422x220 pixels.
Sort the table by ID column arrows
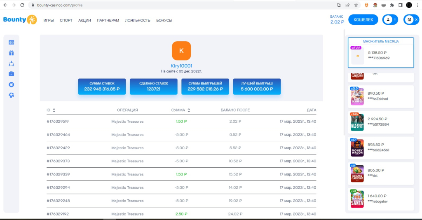(54, 110)
